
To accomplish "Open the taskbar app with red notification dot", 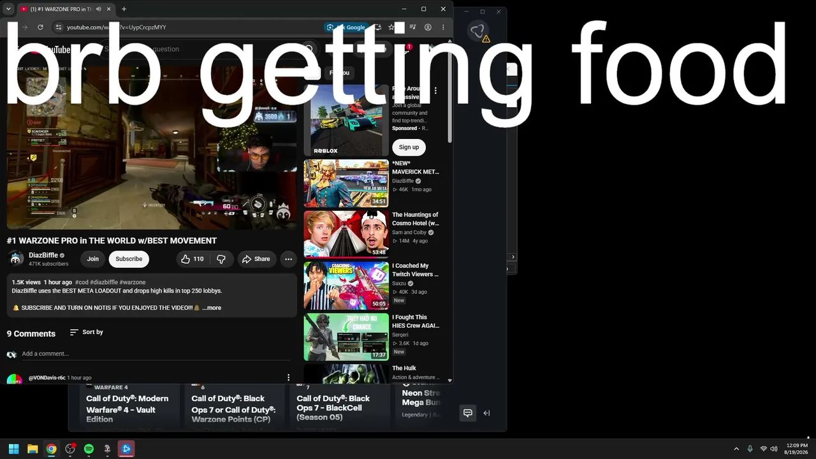I will point(70,449).
